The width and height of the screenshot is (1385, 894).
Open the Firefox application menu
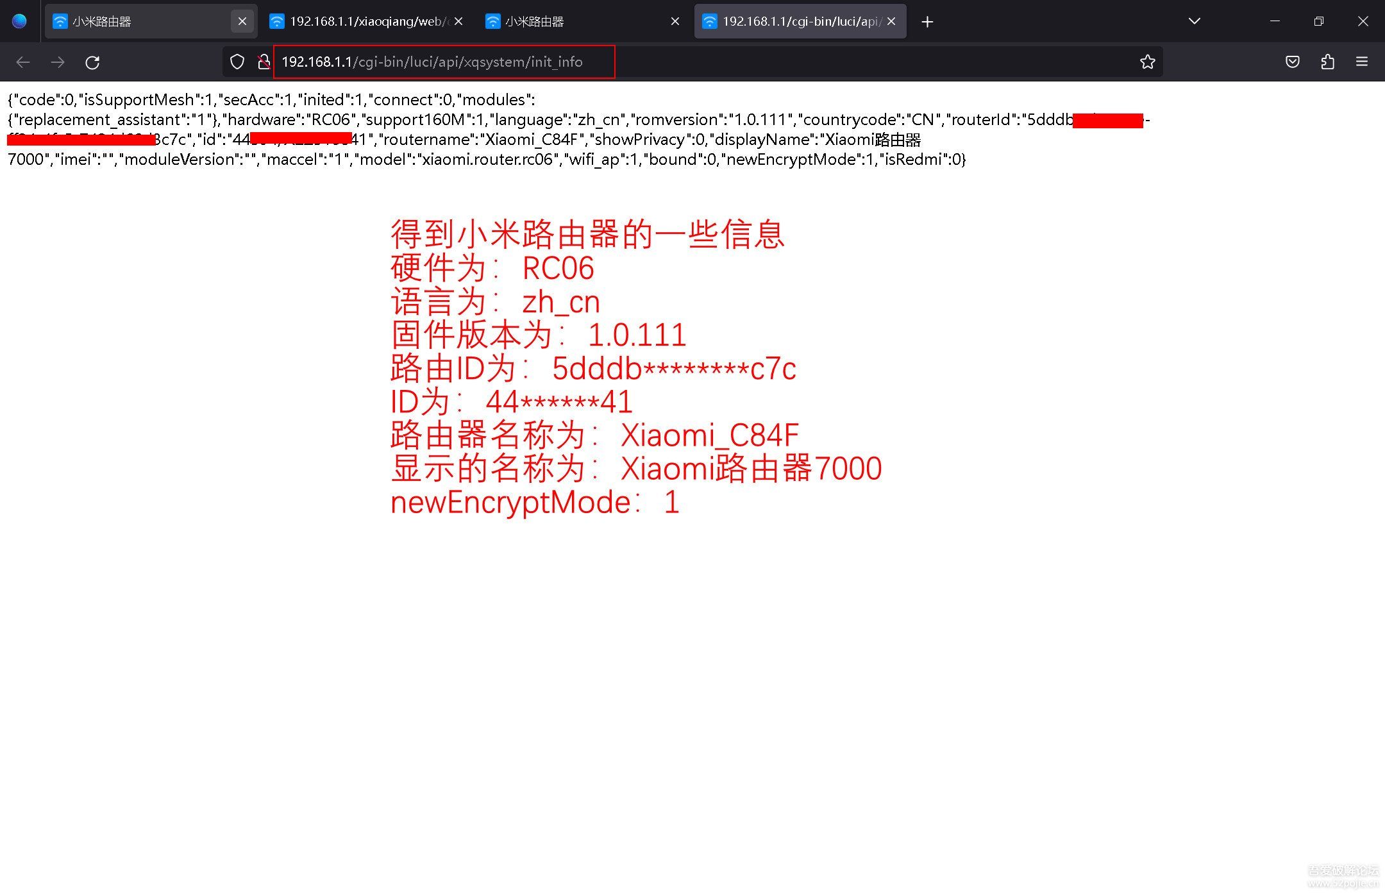(x=1362, y=62)
